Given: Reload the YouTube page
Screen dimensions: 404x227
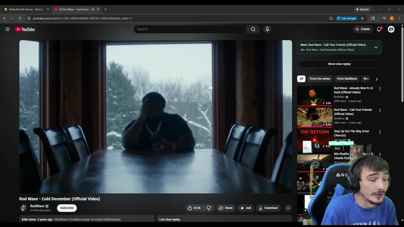Looking at the screenshot, I should 20,18.
